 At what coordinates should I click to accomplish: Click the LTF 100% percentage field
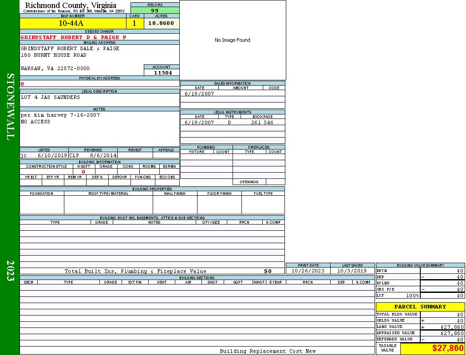(x=411, y=296)
